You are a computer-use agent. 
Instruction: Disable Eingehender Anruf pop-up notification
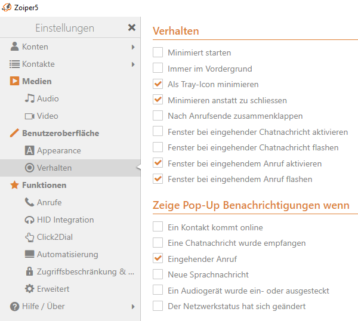click(158, 258)
